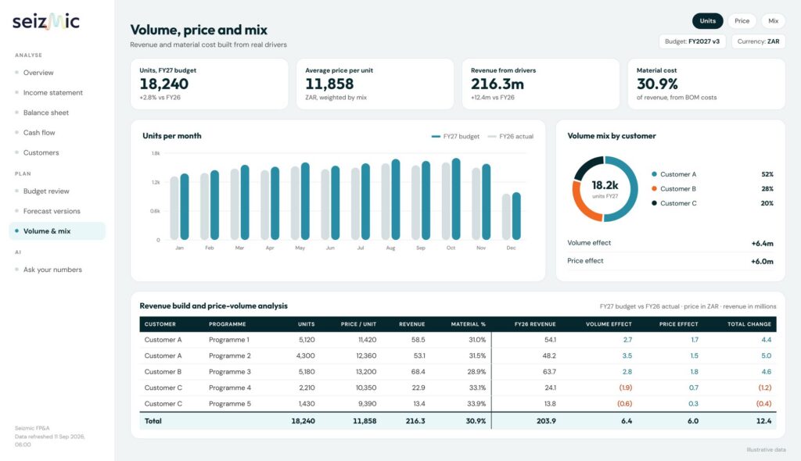Click the (0.4) total change cell
Viewport: 801px width, 461px height.
pyautogui.click(x=763, y=403)
